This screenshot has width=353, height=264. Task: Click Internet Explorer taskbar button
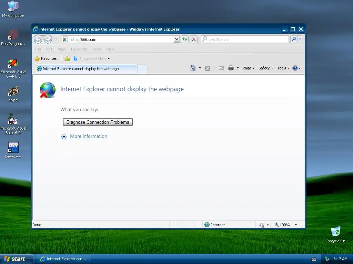point(64,259)
